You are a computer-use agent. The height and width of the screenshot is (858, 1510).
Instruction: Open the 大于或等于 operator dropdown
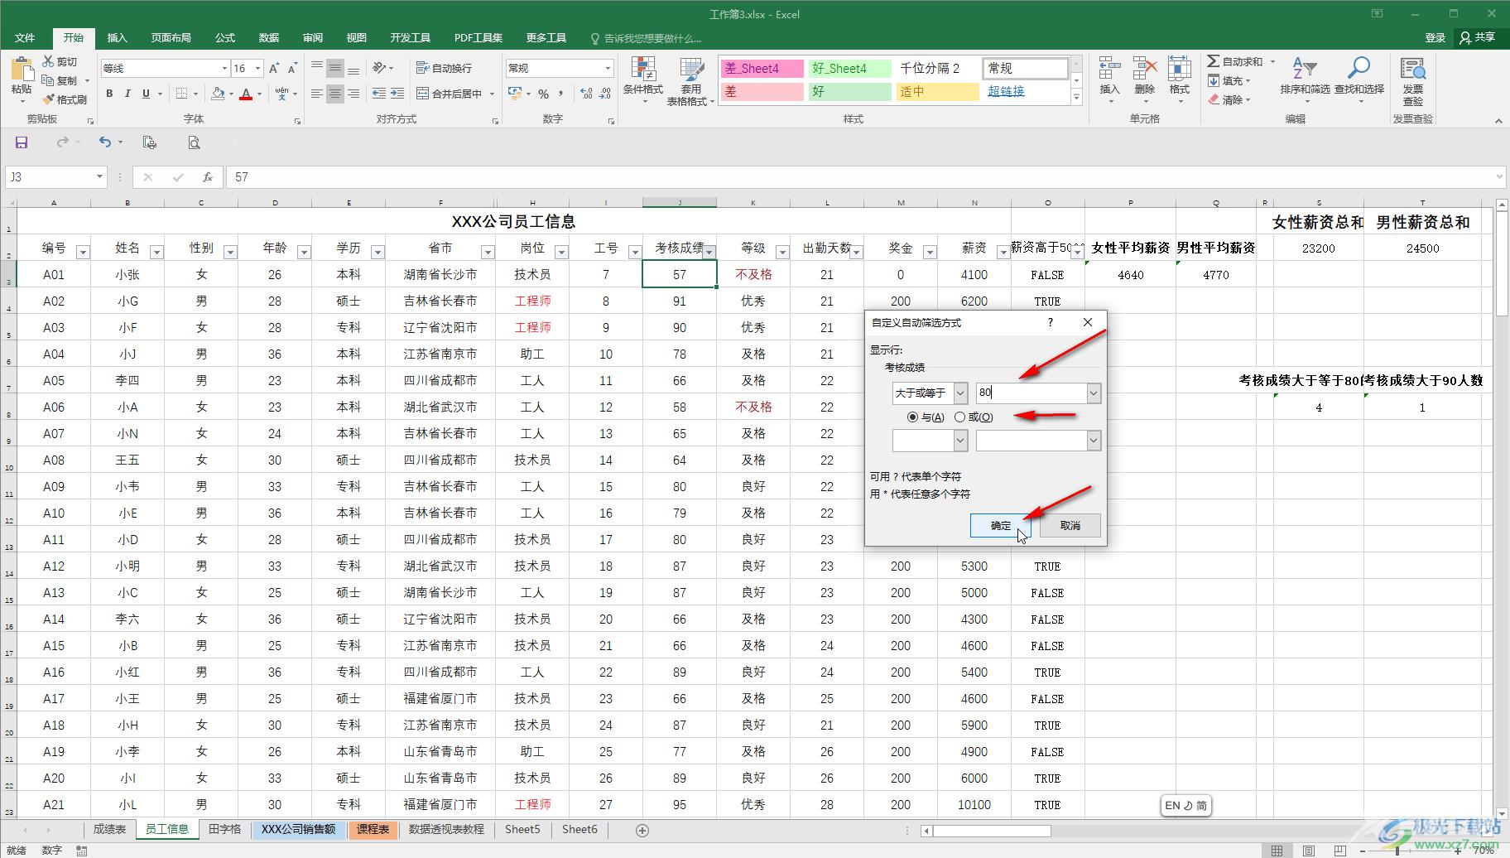960,393
